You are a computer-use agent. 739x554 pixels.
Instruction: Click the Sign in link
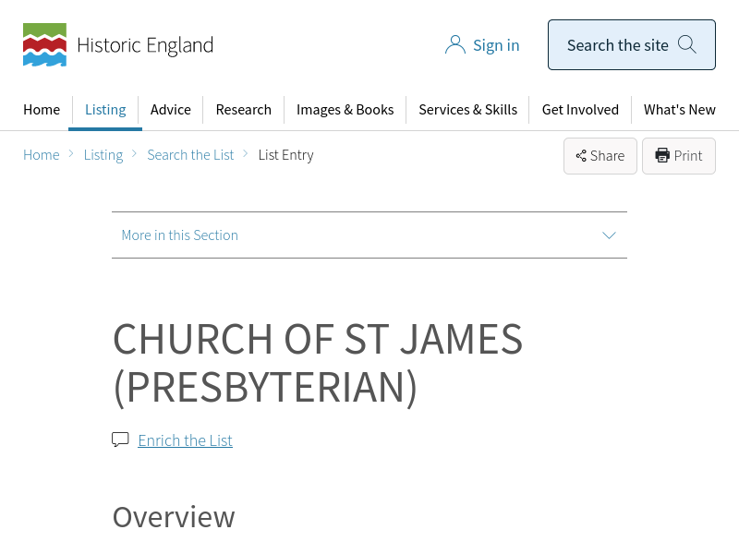tap(496, 45)
